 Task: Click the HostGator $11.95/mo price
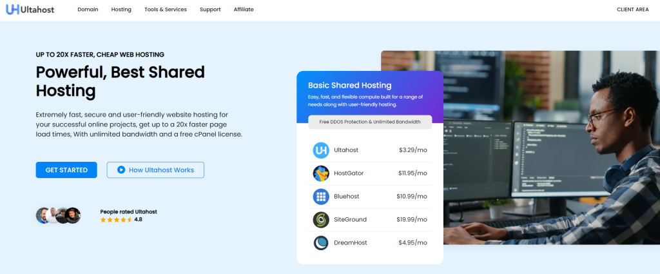(x=412, y=173)
